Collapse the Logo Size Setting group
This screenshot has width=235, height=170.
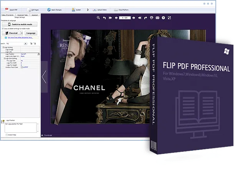(x=5, y=58)
